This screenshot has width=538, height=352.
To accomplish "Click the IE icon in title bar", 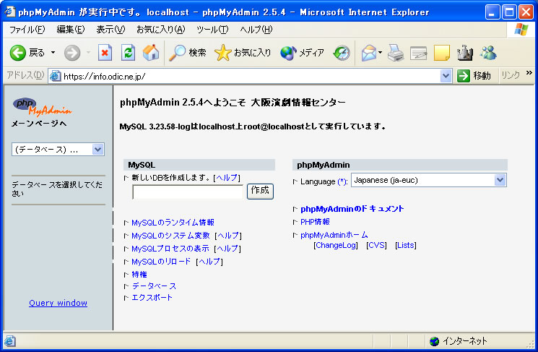I will coord(10,12).
